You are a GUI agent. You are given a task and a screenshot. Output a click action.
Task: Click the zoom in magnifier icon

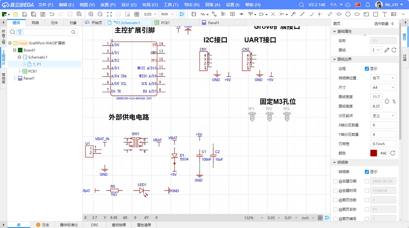(91, 14)
